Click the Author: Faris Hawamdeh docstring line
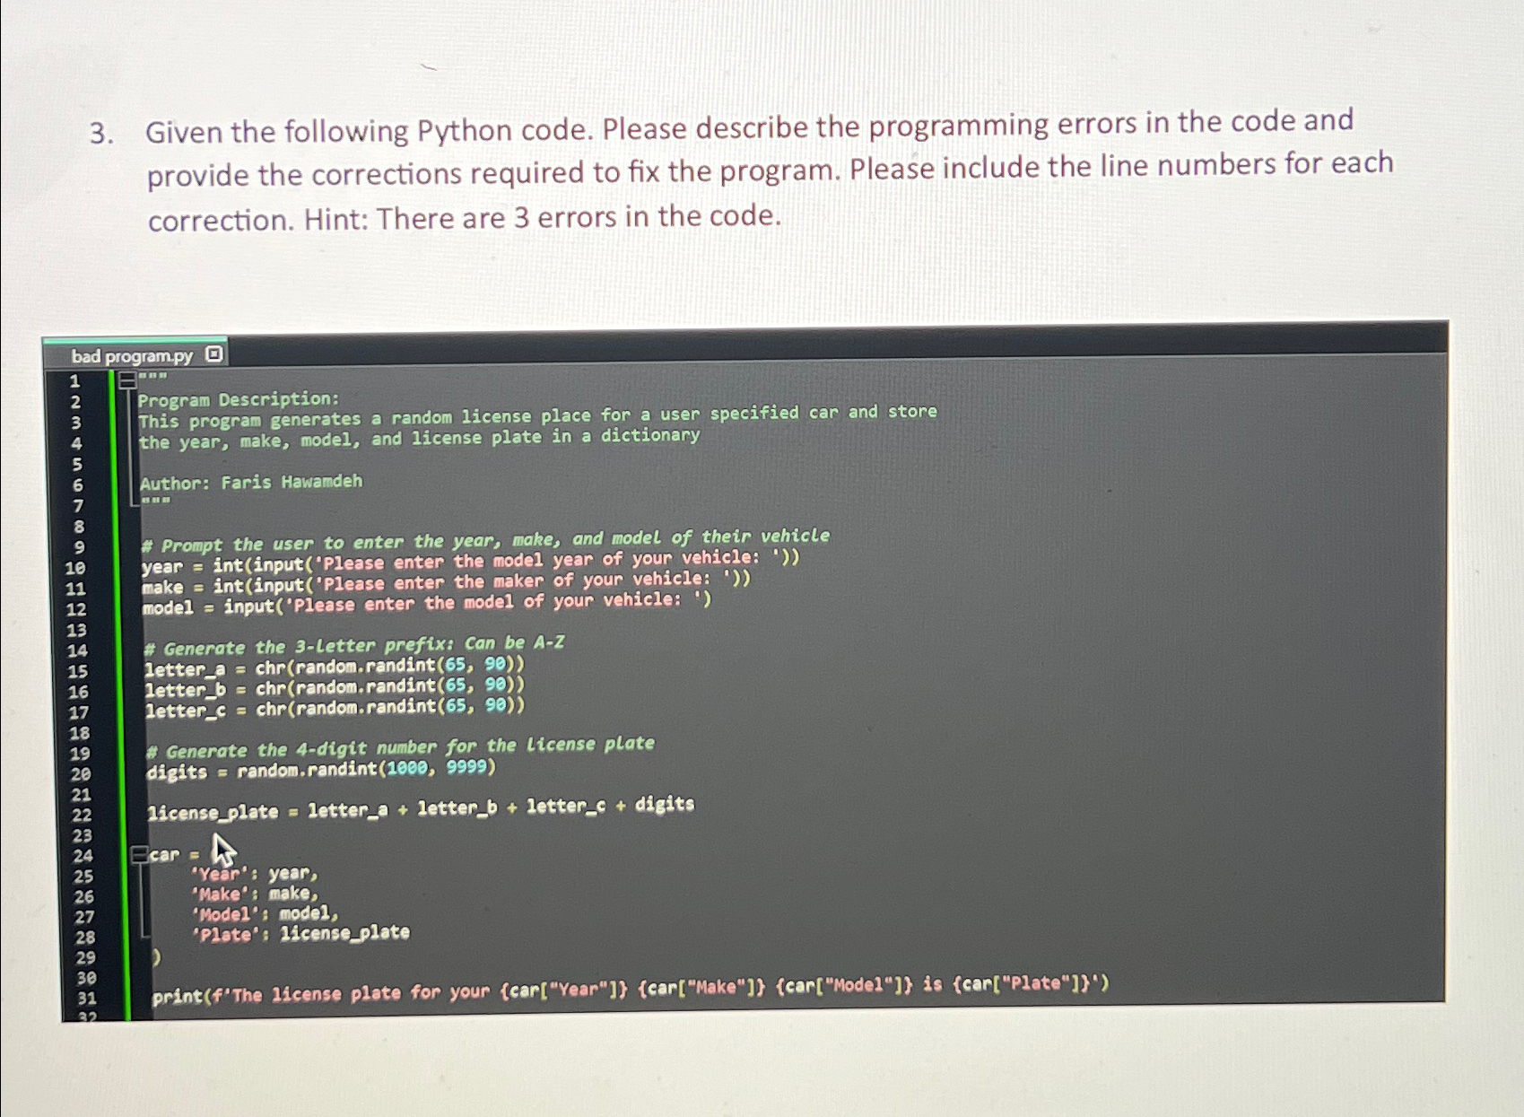This screenshot has height=1117, width=1524. pos(251,483)
